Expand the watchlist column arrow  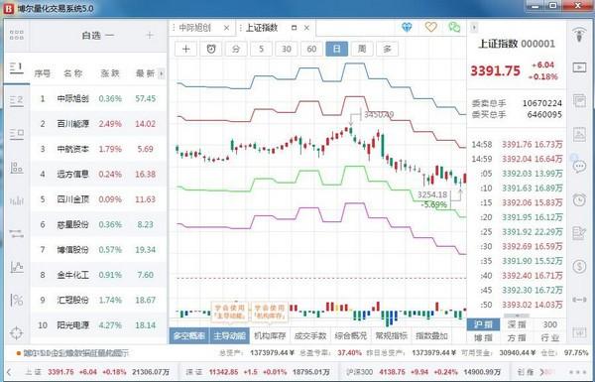coord(162,73)
